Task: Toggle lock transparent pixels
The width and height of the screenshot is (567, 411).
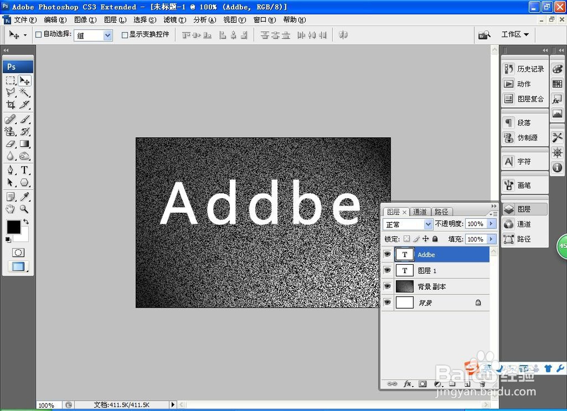Action: coord(407,239)
